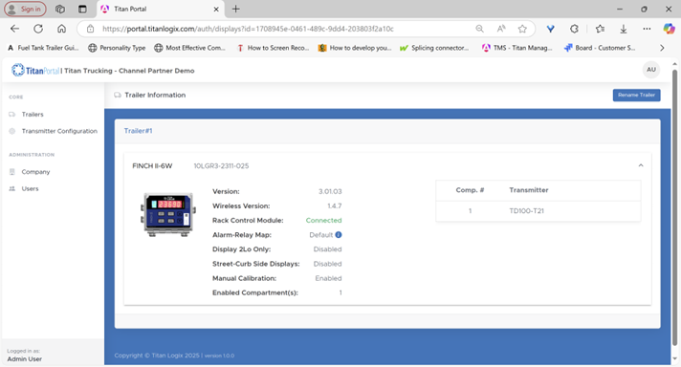Open Users page in sidebar
Viewport: 681px width, 367px height.
tap(30, 188)
